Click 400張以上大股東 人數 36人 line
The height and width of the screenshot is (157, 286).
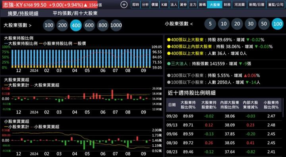click(x=207, y=54)
